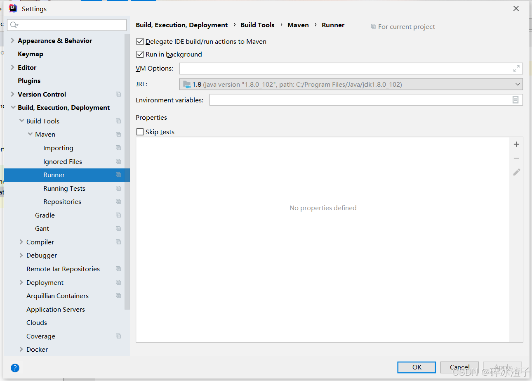Collapse the Build Tools node
Viewport: 532px width, 381px height.
click(21, 121)
